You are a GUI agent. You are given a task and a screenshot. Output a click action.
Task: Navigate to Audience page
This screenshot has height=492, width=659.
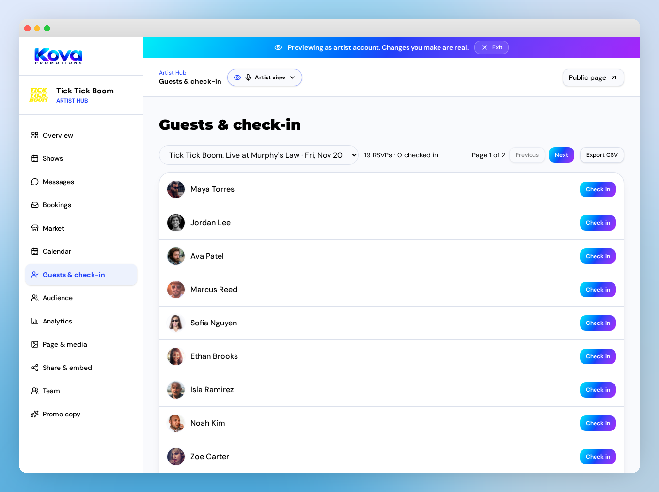point(81,298)
